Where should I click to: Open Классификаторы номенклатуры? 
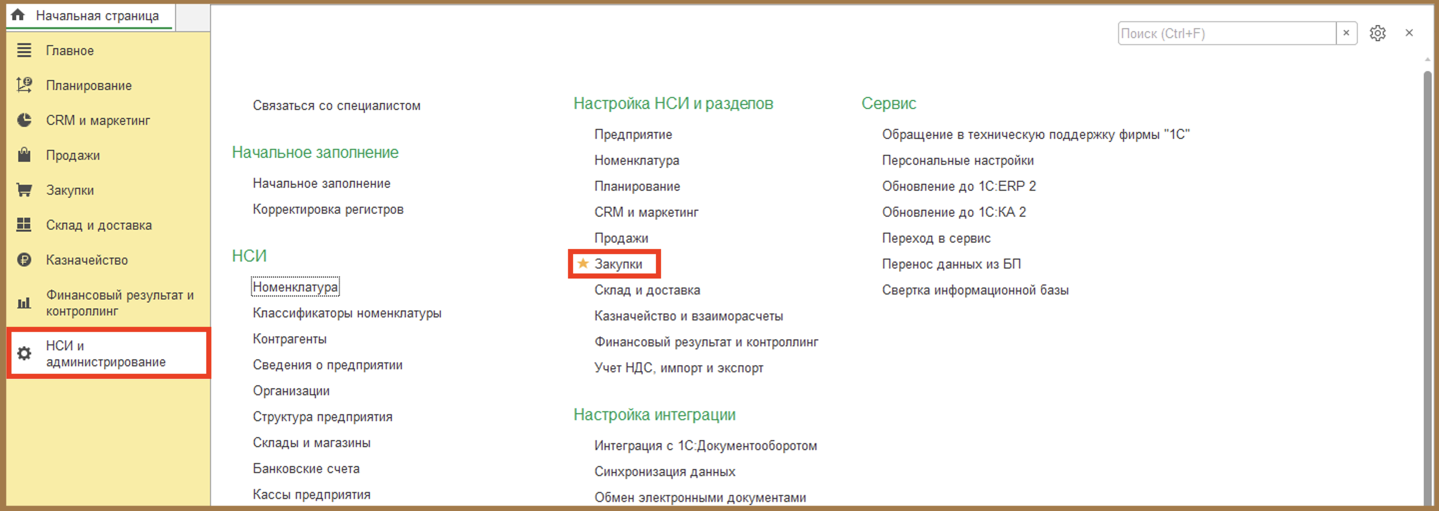[347, 313]
